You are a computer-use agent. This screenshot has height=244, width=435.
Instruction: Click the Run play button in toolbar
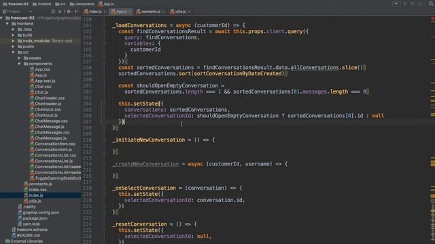(405, 4)
